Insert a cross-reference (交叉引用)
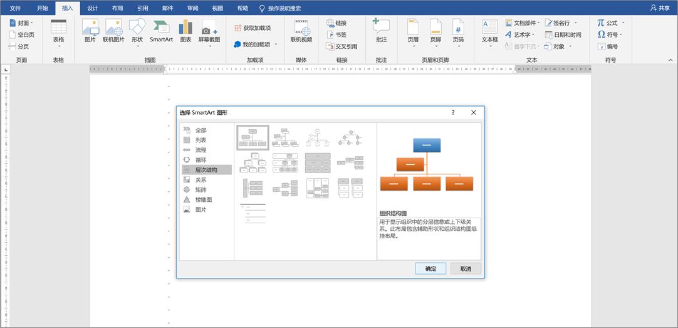Image resolution: width=678 pixels, height=328 pixels. coord(342,46)
